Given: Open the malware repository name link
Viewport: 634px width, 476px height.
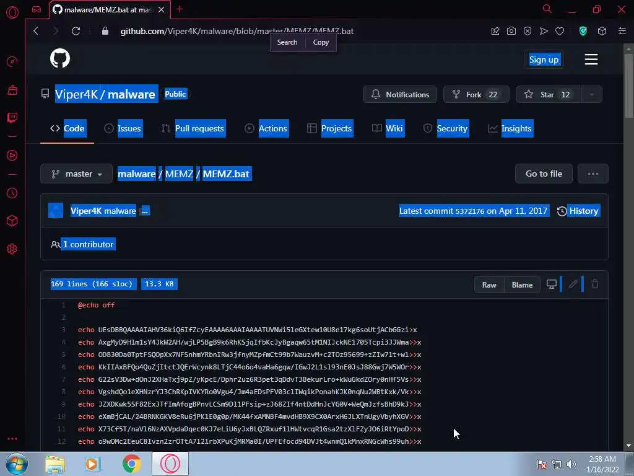Looking at the screenshot, I should click(131, 94).
